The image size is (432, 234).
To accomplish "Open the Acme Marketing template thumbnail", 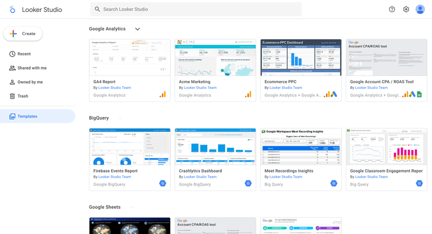I will [x=215, y=58].
